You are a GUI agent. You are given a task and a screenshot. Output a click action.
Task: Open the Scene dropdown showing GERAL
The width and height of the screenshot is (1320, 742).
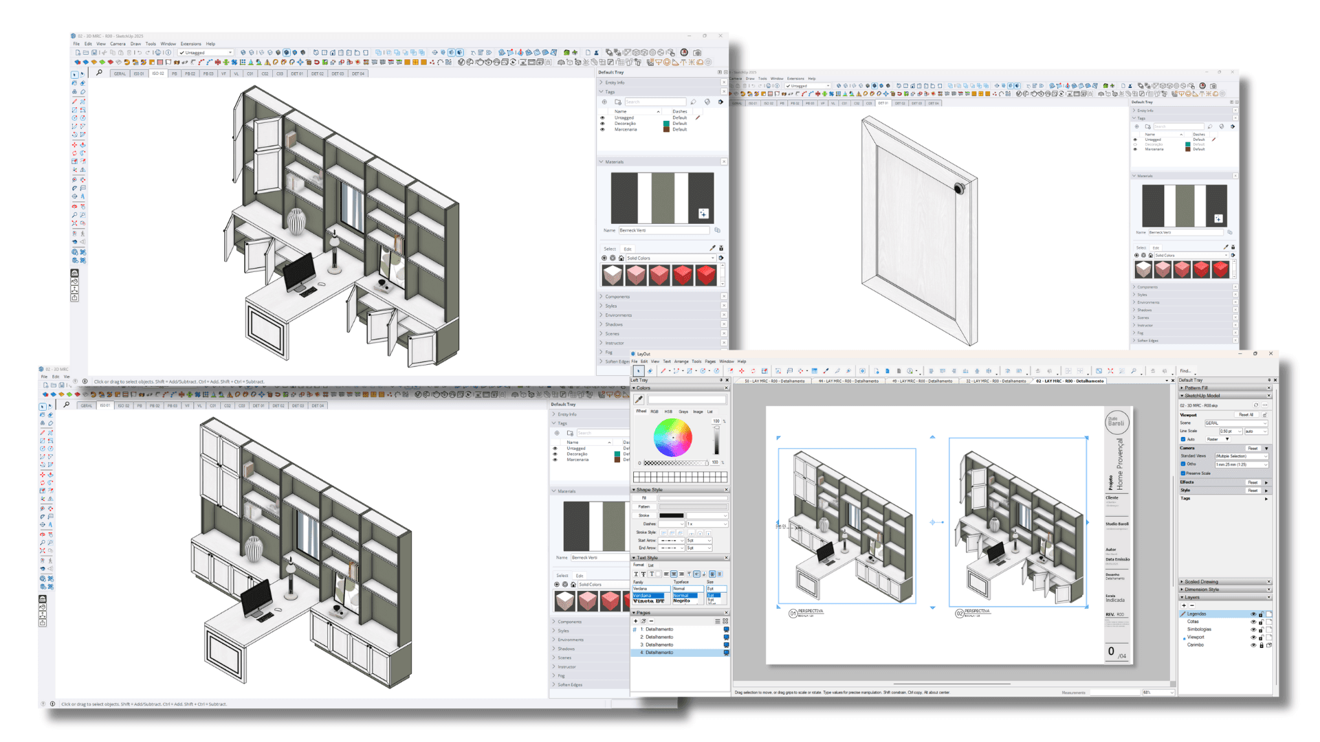coord(1235,423)
